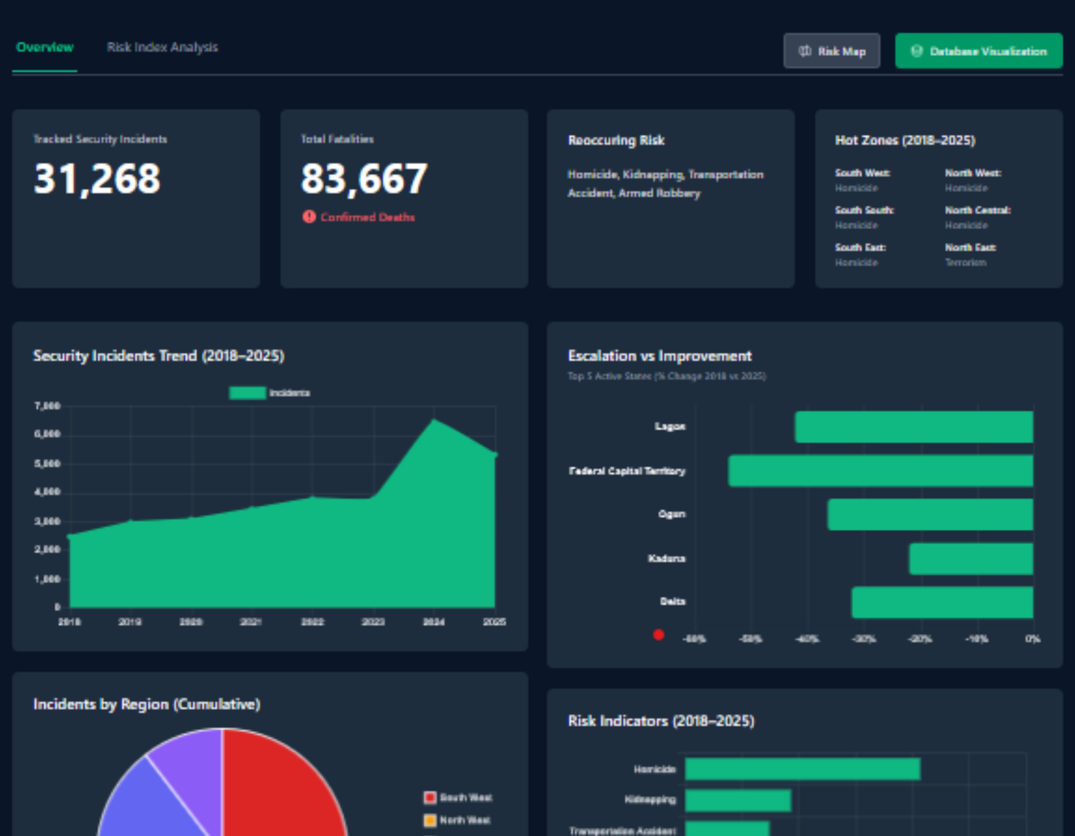Click the 2024 peak point on trend chart
The image size is (1075, 836).
pos(434,421)
